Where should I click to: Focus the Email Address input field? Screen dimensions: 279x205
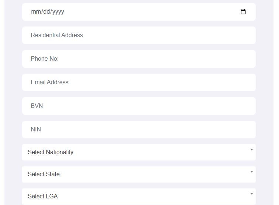coord(139,82)
